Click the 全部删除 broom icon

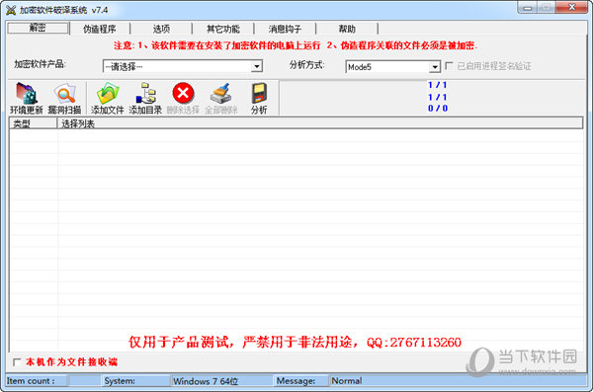point(220,93)
